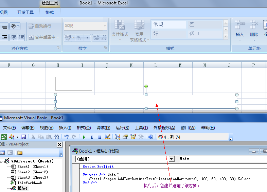Click the Redo icon in VBA toolbar
The width and height of the screenshot is (267, 192).
click(74, 137)
